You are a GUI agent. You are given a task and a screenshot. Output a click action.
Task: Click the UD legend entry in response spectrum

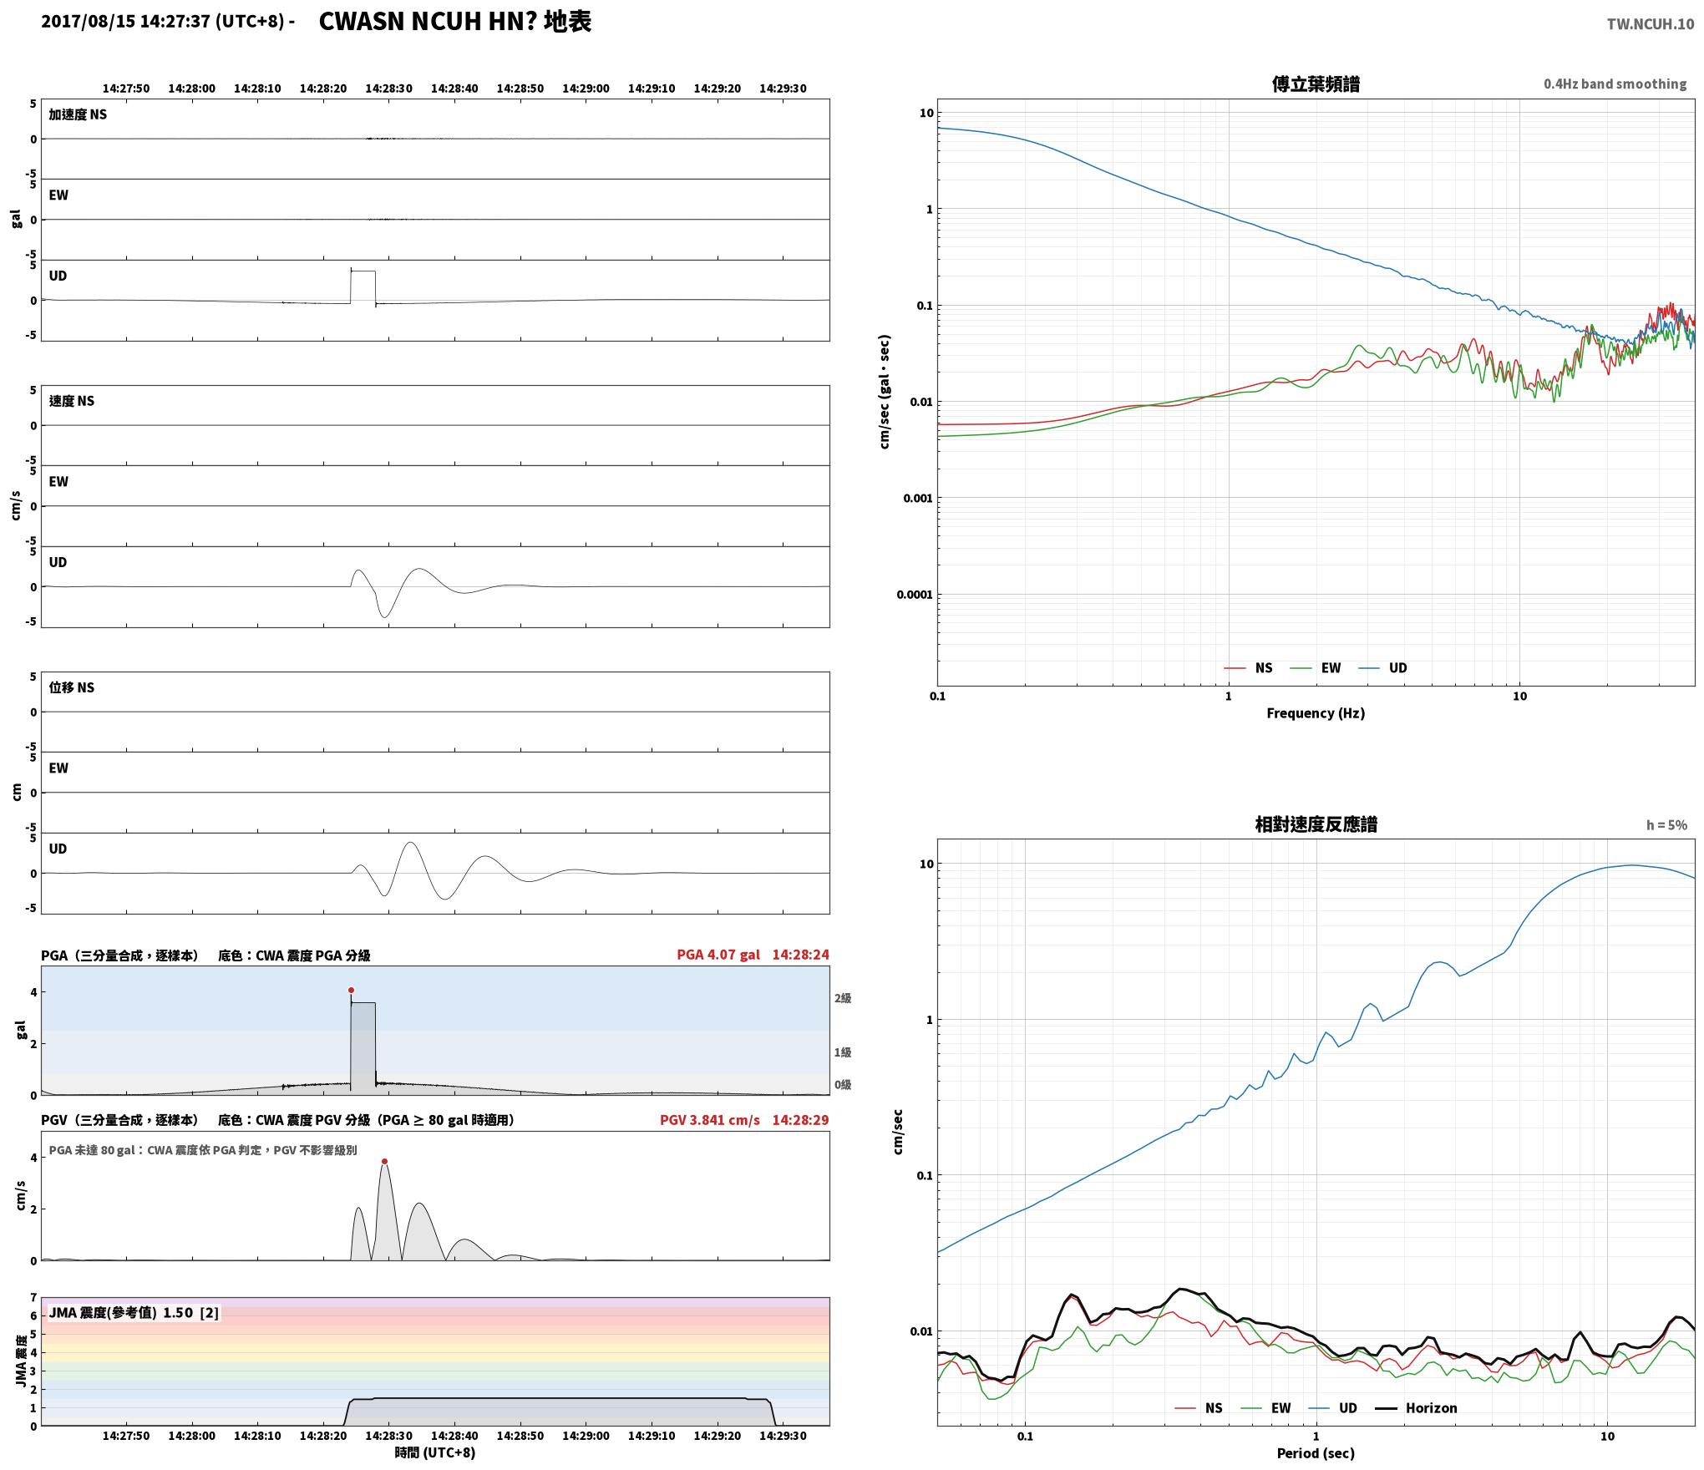(x=1332, y=1408)
